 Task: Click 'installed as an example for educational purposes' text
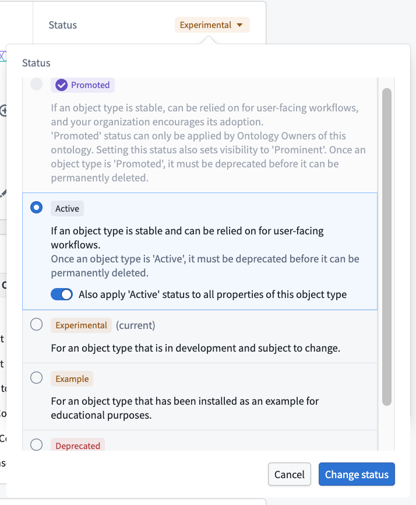click(x=185, y=408)
